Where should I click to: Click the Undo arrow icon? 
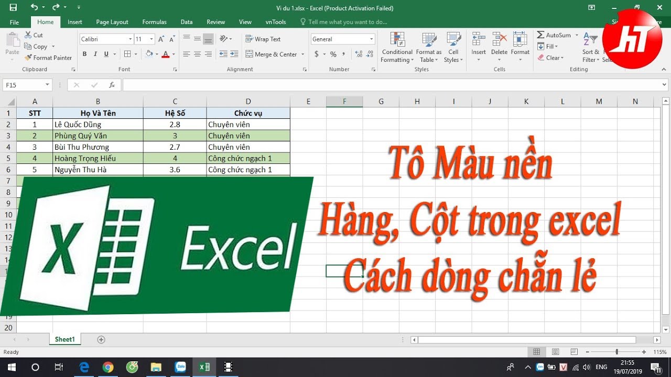(34, 8)
